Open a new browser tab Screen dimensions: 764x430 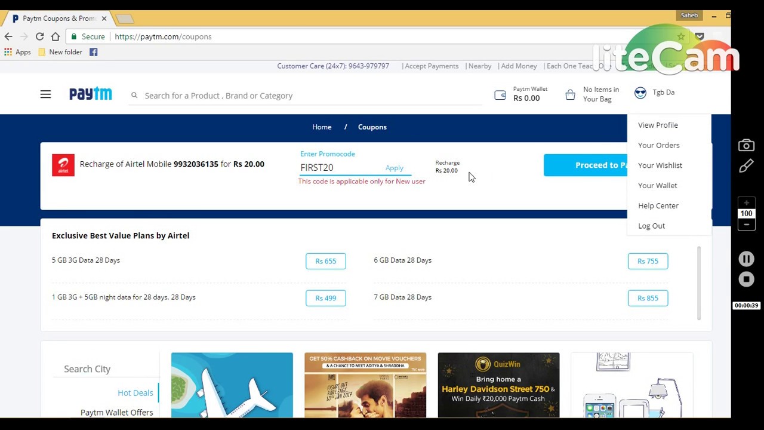(125, 19)
